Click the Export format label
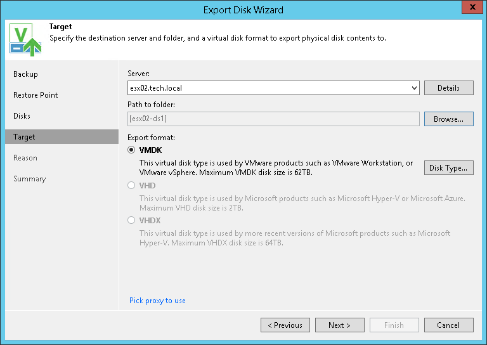The width and height of the screenshot is (487, 345). tap(151, 138)
